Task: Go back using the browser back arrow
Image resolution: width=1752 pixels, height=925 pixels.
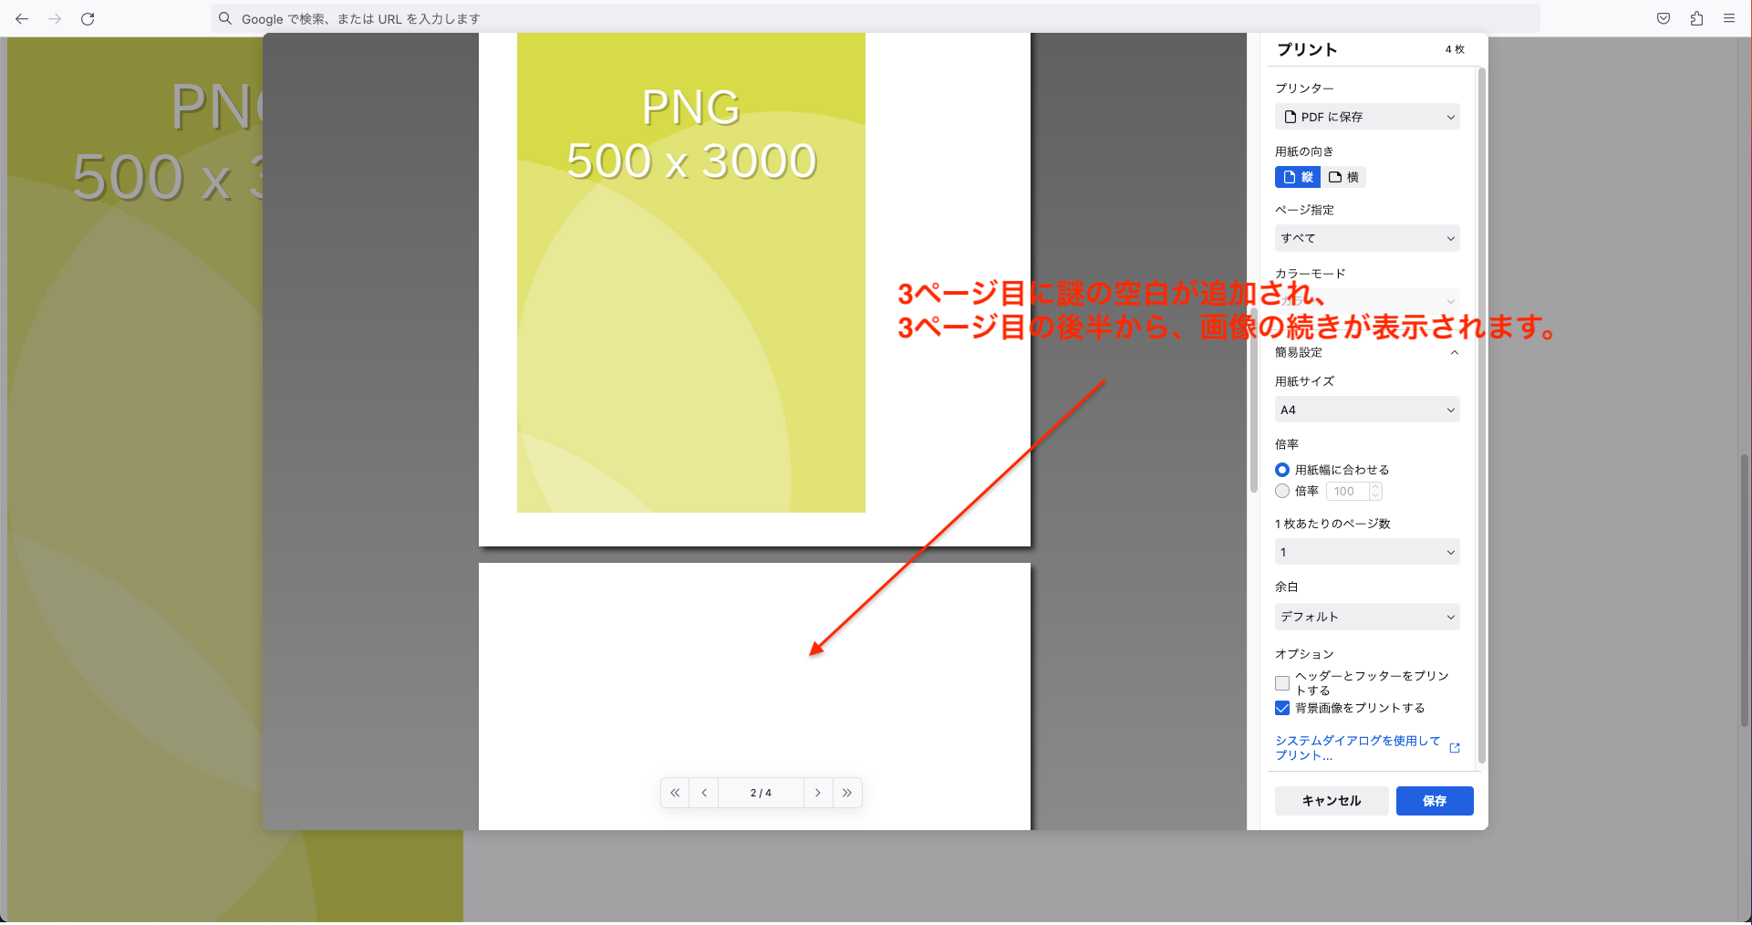Action: 22,18
